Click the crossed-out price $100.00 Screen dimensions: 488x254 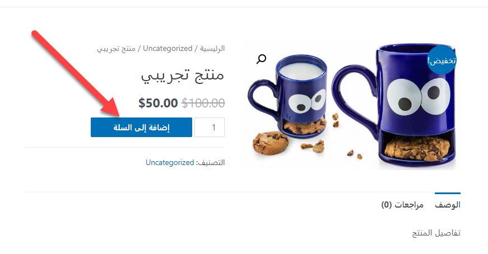click(x=203, y=103)
